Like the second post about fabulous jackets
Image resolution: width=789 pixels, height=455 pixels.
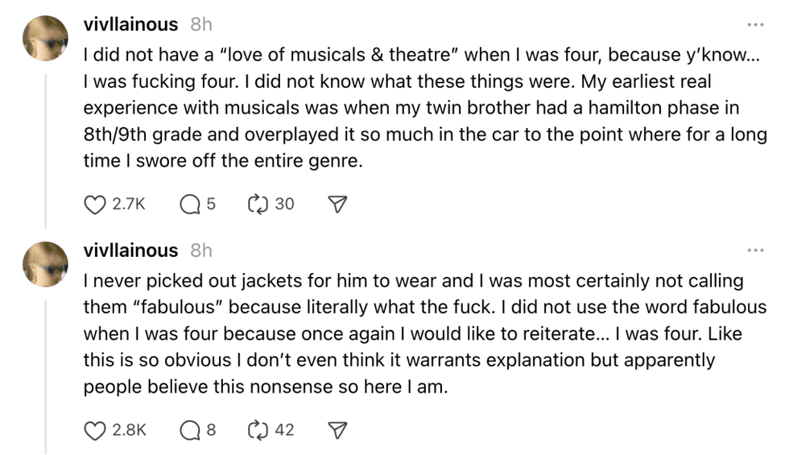95,431
